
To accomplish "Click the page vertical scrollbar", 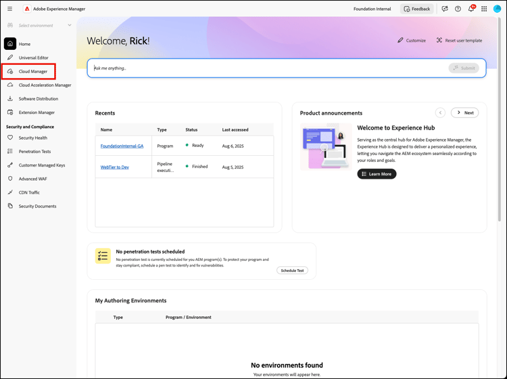I will click(500, 119).
